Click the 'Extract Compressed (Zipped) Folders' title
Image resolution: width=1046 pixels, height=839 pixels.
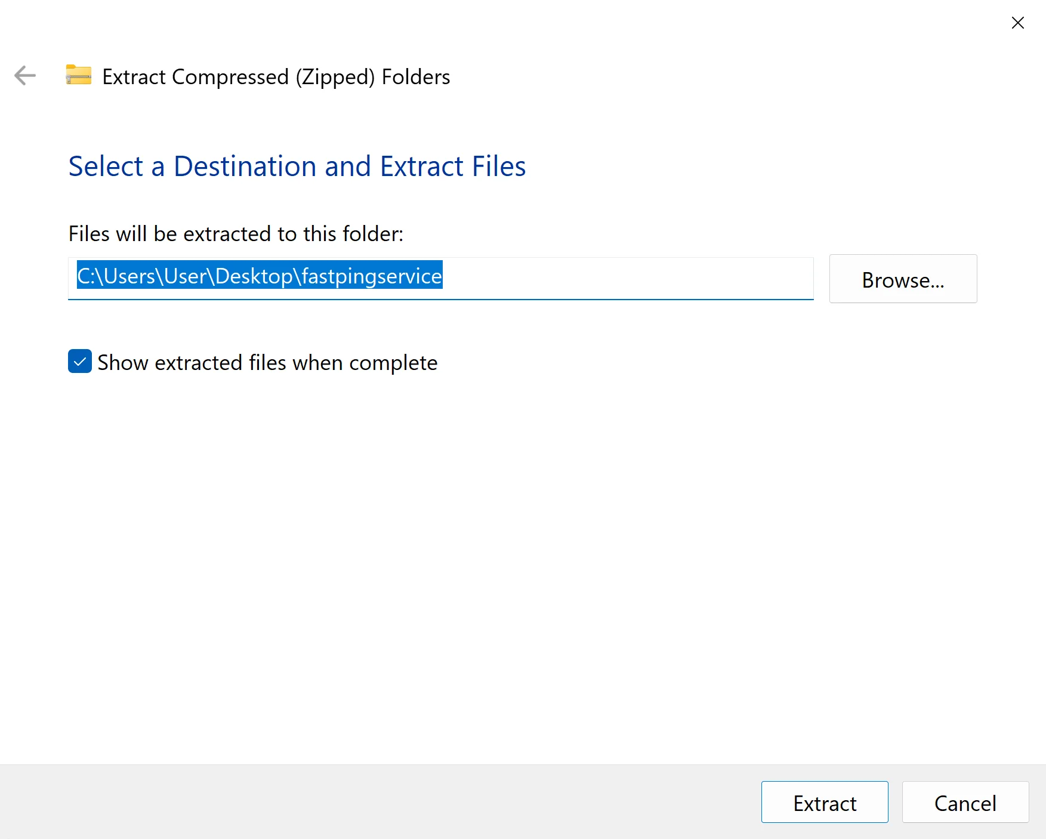click(276, 77)
